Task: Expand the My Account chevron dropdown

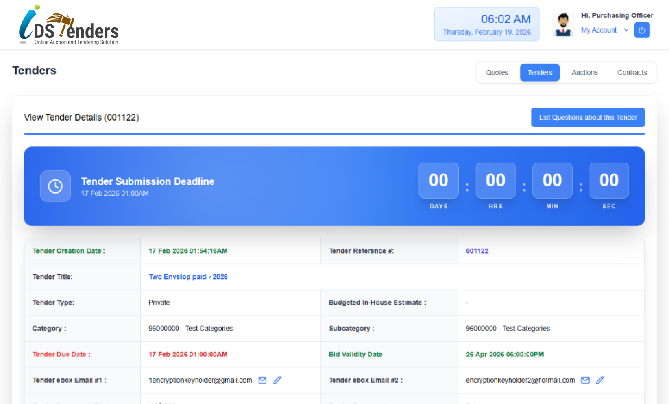Action: pyautogui.click(x=626, y=30)
